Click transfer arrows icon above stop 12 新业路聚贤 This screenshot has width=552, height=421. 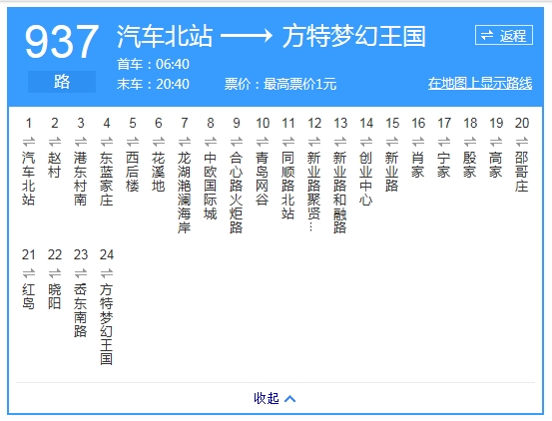pos(314,142)
